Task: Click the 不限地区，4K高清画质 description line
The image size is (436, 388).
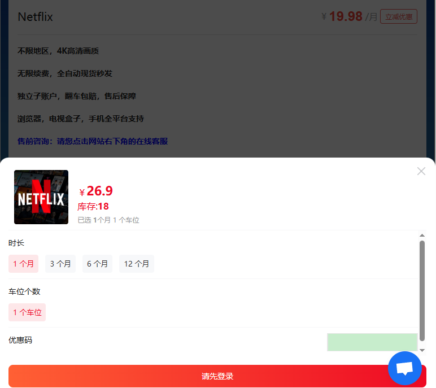Action: click(x=58, y=51)
